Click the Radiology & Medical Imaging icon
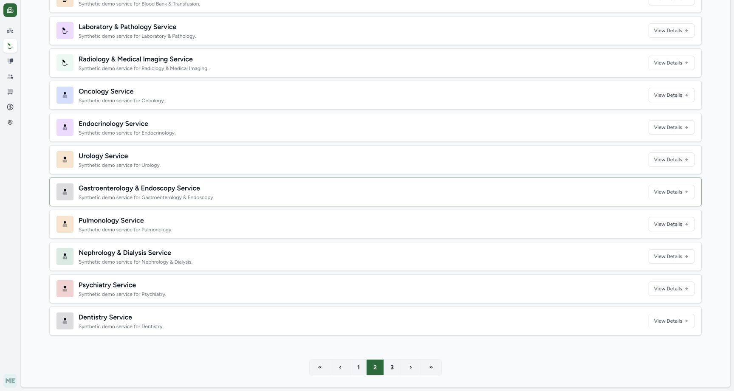 click(x=65, y=63)
